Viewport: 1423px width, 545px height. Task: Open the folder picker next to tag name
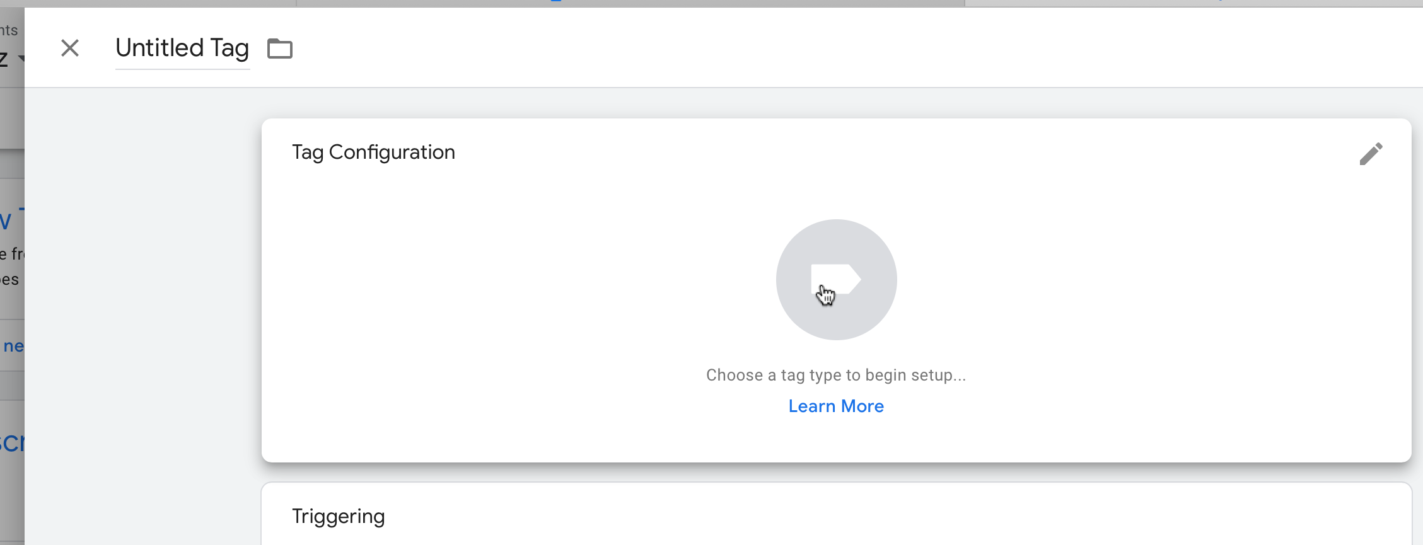click(280, 49)
